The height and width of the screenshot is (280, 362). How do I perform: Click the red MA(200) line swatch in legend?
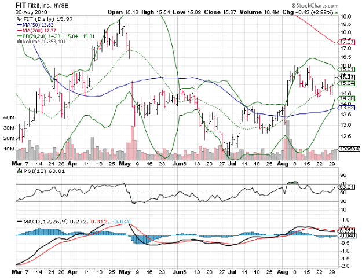tap(20, 31)
